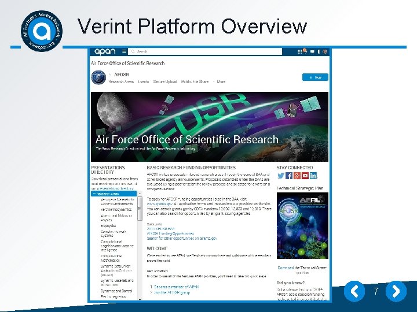The width and height of the screenshot is (417, 312).
Task: Select Aerospace Materials for Extreme Environments
Action: click(x=117, y=202)
